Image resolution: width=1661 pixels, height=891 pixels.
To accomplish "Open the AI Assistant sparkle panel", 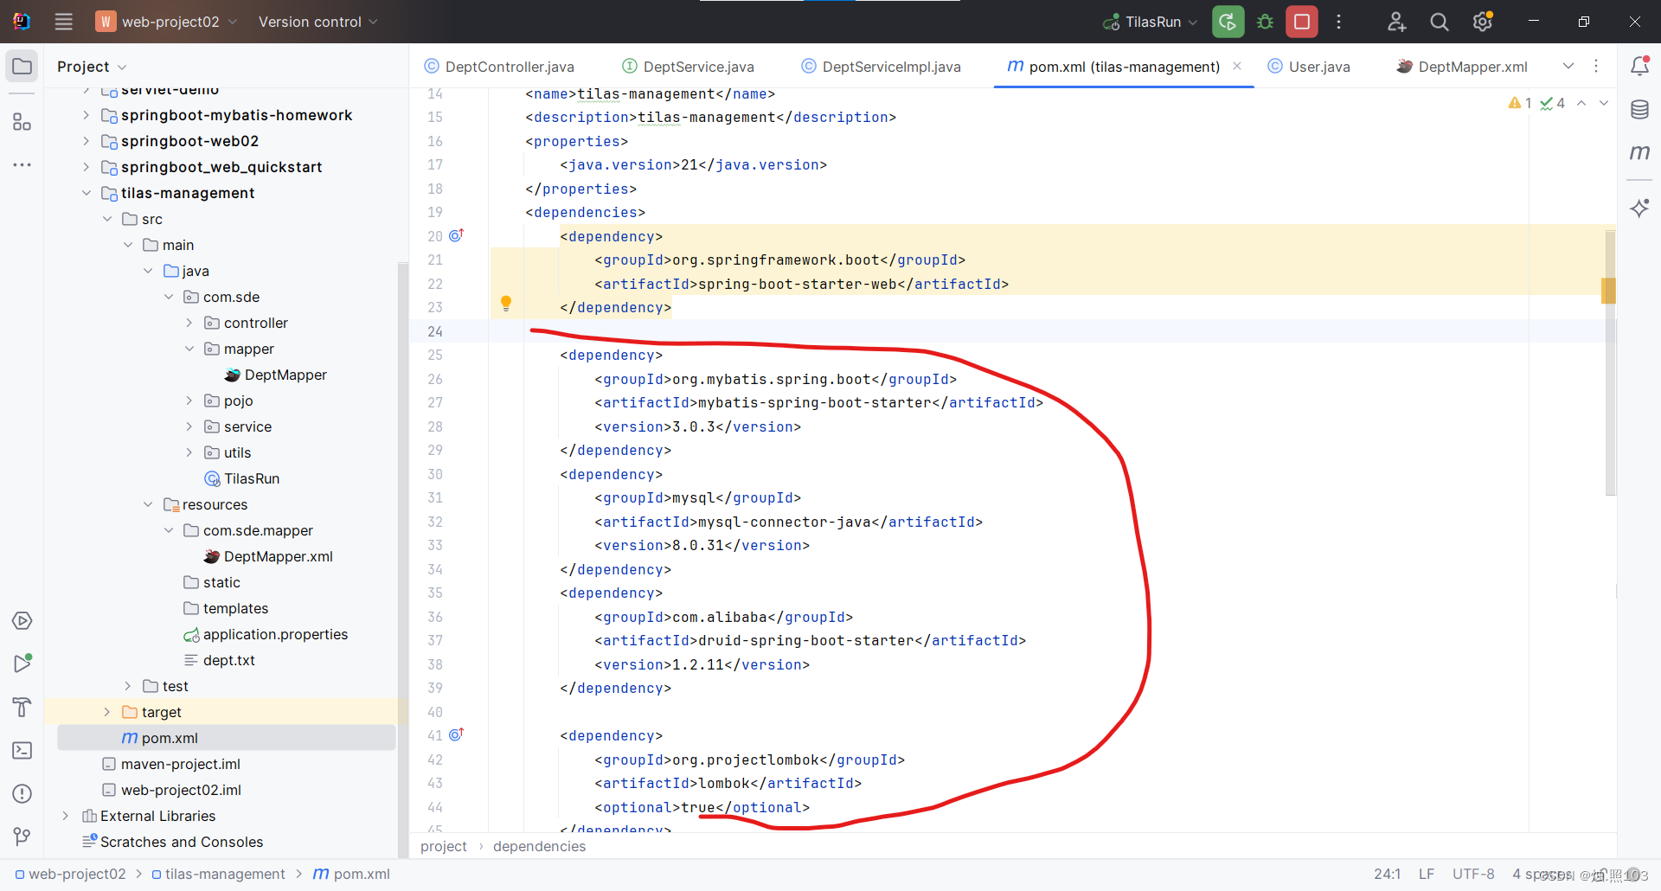I will pyautogui.click(x=1639, y=208).
